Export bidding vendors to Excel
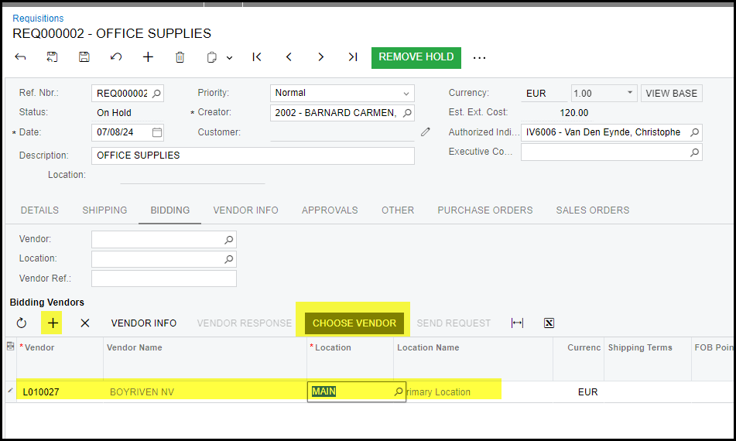 pos(549,323)
